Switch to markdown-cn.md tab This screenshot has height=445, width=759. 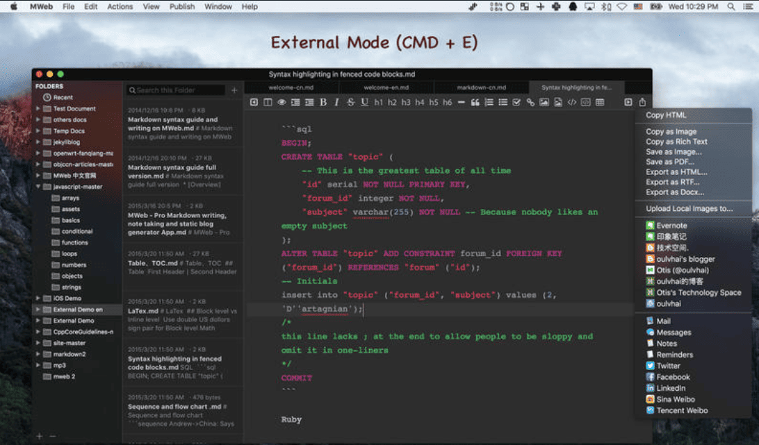tap(481, 87)
